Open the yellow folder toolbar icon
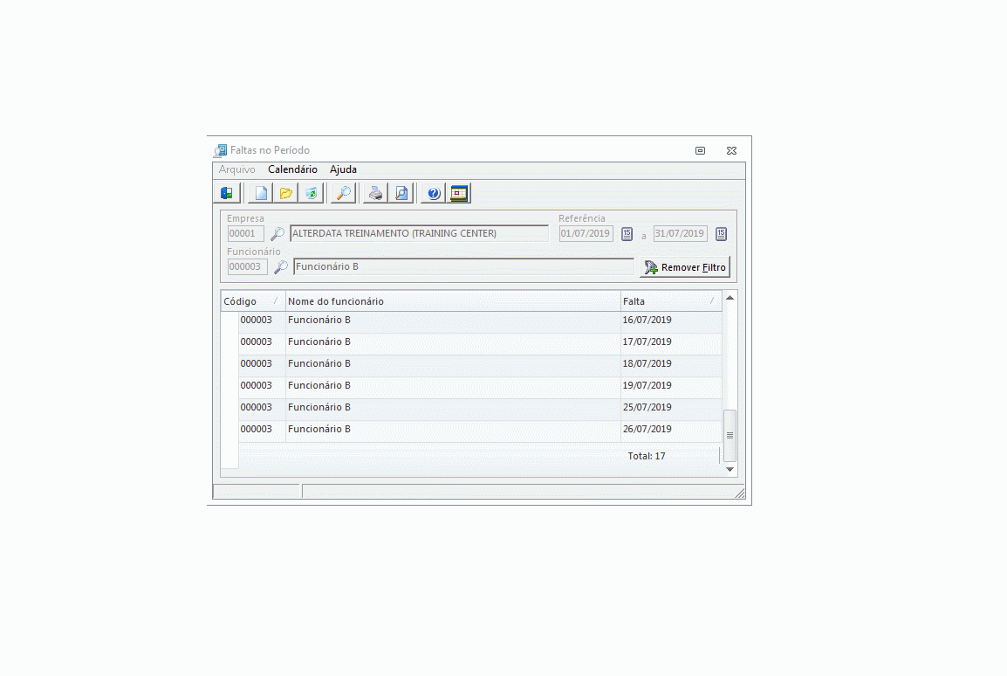The width and height of the screenshot is (1007, 676). click(286, 193)
